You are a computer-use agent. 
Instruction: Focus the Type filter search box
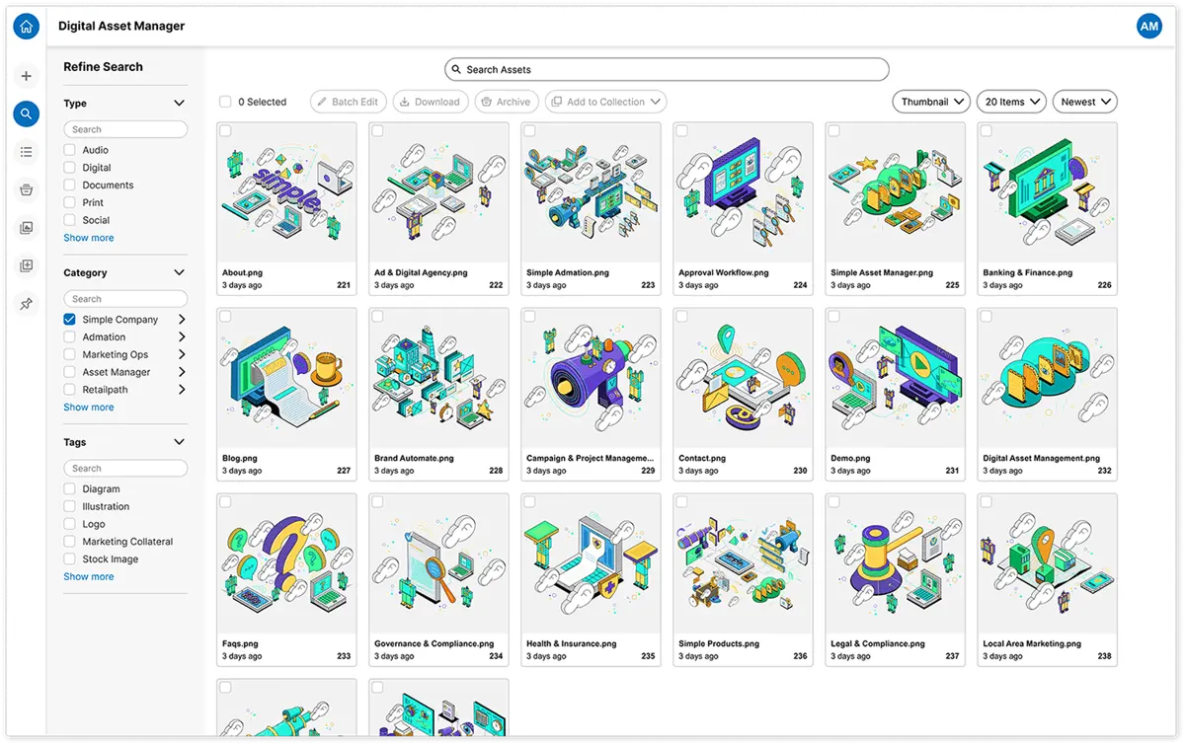click(125, 129)
